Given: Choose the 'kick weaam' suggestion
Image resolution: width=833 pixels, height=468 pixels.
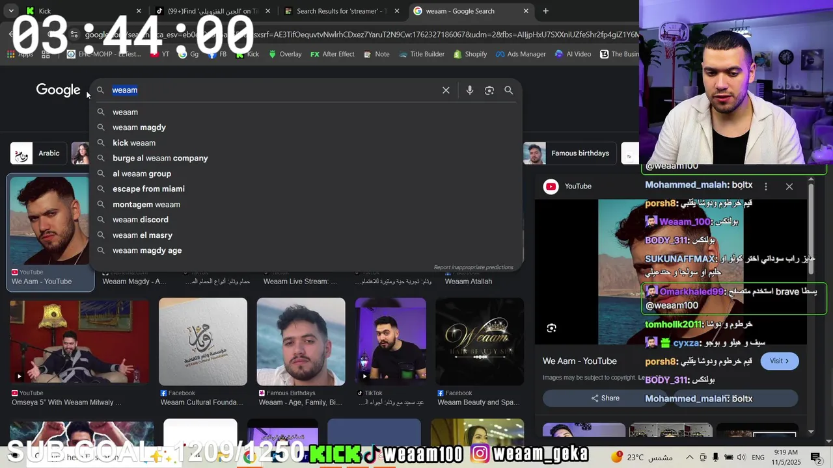Looking at the screenshot, I should 306,143.
